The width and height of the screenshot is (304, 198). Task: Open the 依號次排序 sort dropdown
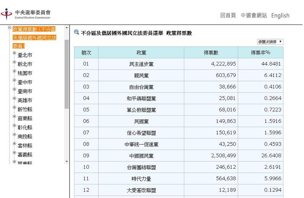click(x=270, y=42)
